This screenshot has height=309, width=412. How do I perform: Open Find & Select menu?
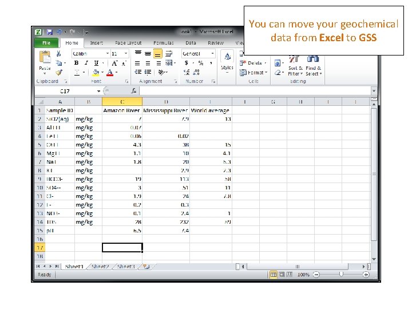pos(313,66)
